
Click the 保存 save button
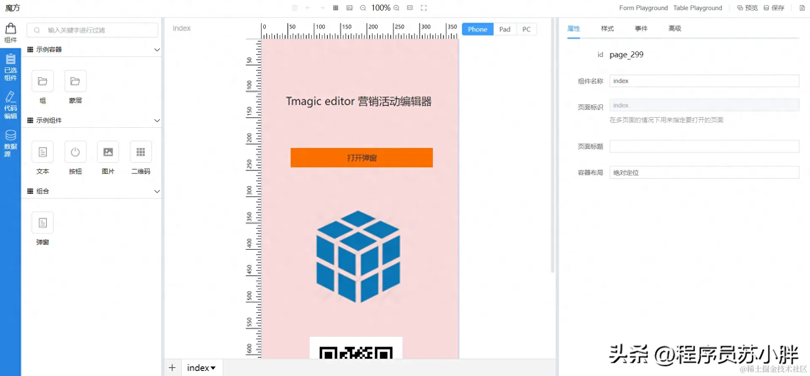[x=774, y=8]
